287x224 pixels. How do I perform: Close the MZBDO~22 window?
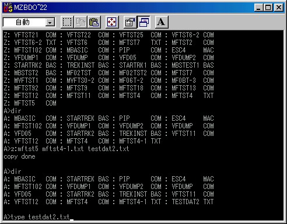278,8
